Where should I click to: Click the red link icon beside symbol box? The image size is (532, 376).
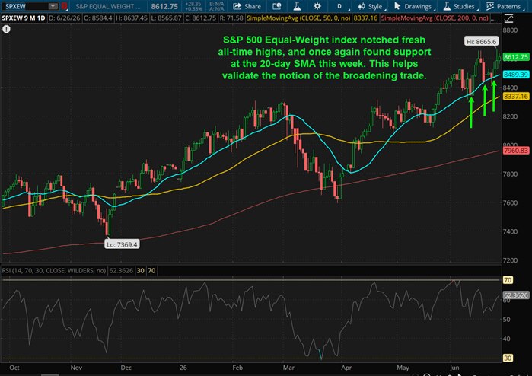(65, 6)
